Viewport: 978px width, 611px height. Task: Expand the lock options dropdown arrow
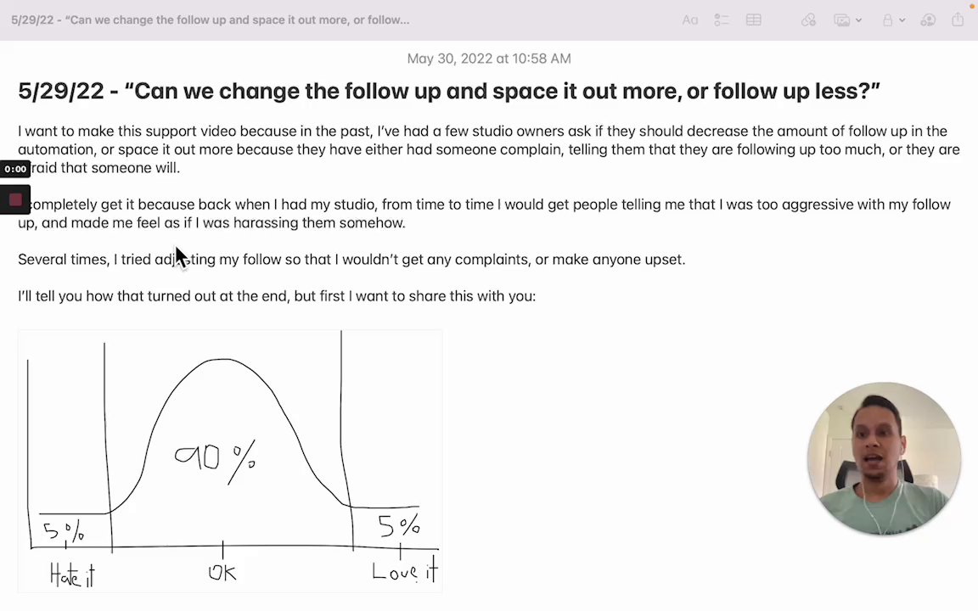902,20
